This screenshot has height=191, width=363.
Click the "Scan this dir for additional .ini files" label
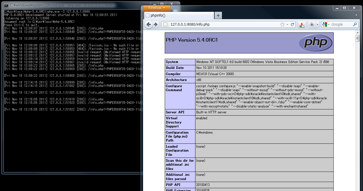coord(180,165)
